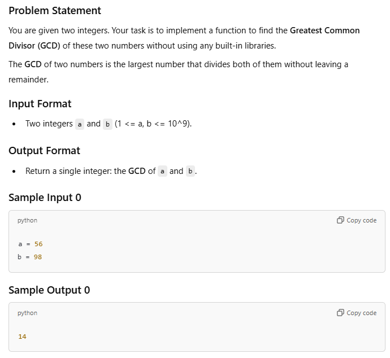
Task: Click the 'Problem Statement' heading
Action: click(x=55, y=11)
